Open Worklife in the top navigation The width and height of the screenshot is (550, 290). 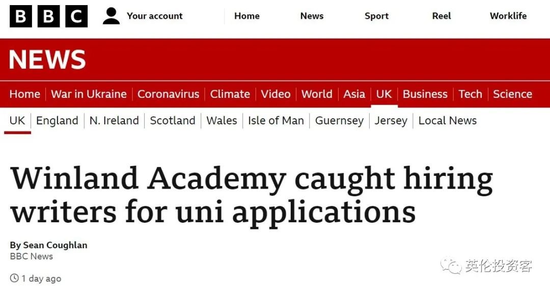tap(508, 16)
